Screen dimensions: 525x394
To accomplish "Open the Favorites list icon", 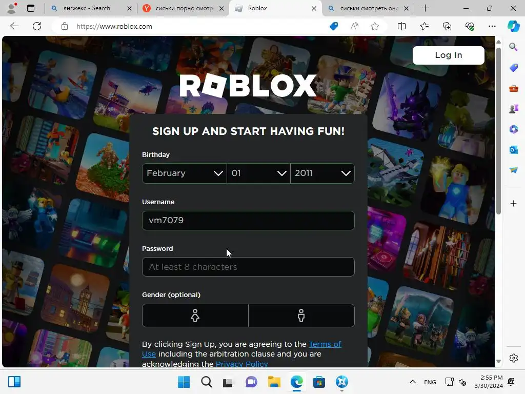I will (424, 26).
